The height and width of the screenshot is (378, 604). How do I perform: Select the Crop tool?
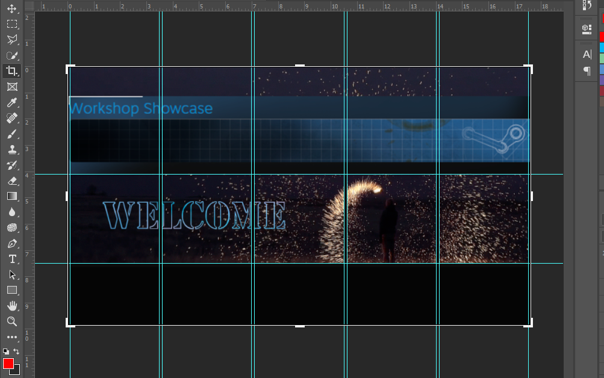pos(12,71)
